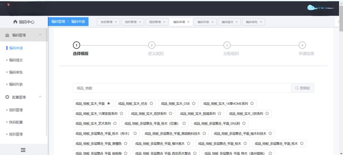Star the 成品_地板_实木_OSB template
343x155 pixels.
tap(194, 103)
